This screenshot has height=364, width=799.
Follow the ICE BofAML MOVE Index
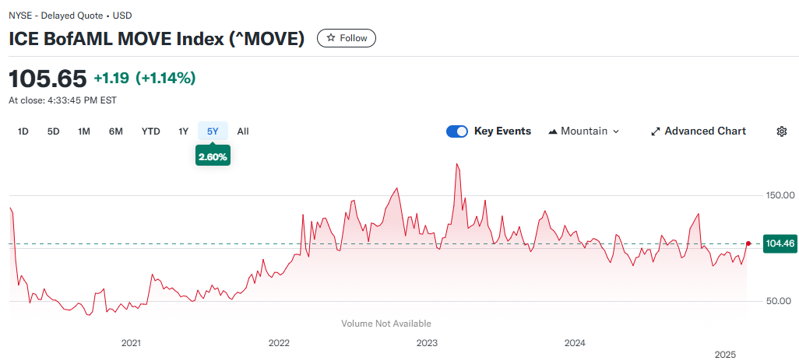(x=347, y=38)
